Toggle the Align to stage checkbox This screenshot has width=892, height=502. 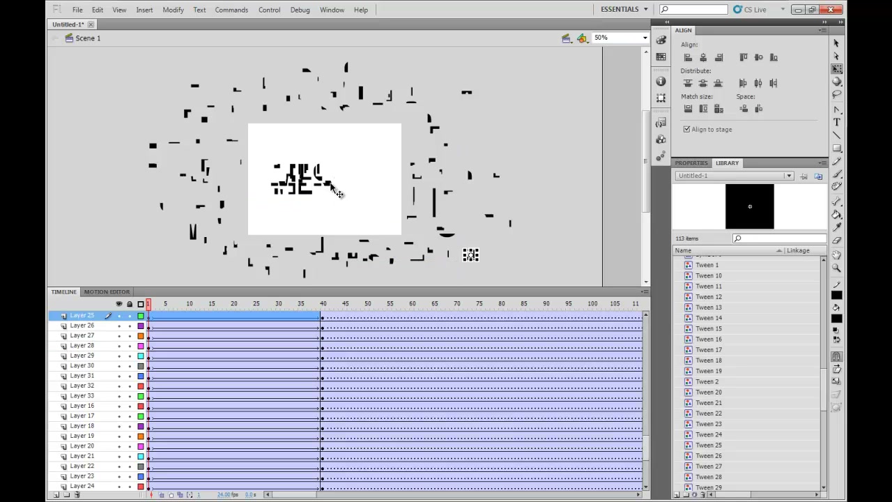coord(686,130)
